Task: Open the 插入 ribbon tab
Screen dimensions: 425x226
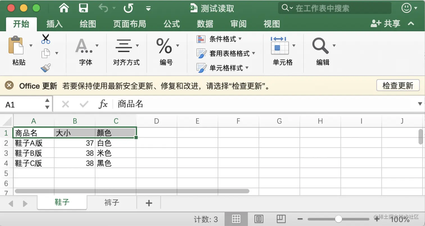Action: tap(55, 24)
